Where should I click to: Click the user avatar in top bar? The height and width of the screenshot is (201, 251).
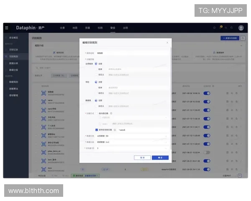point(241,28)
